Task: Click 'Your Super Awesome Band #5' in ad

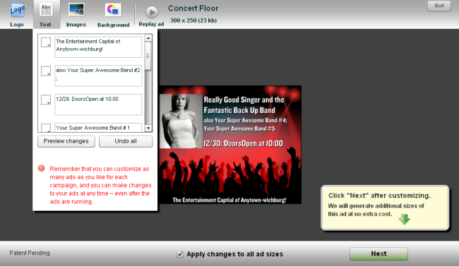Action: coord(239,128)
